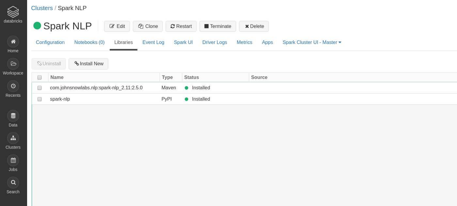Open Recents clock icon
Viewport: 457px width, 206px height.
(13, 86)
